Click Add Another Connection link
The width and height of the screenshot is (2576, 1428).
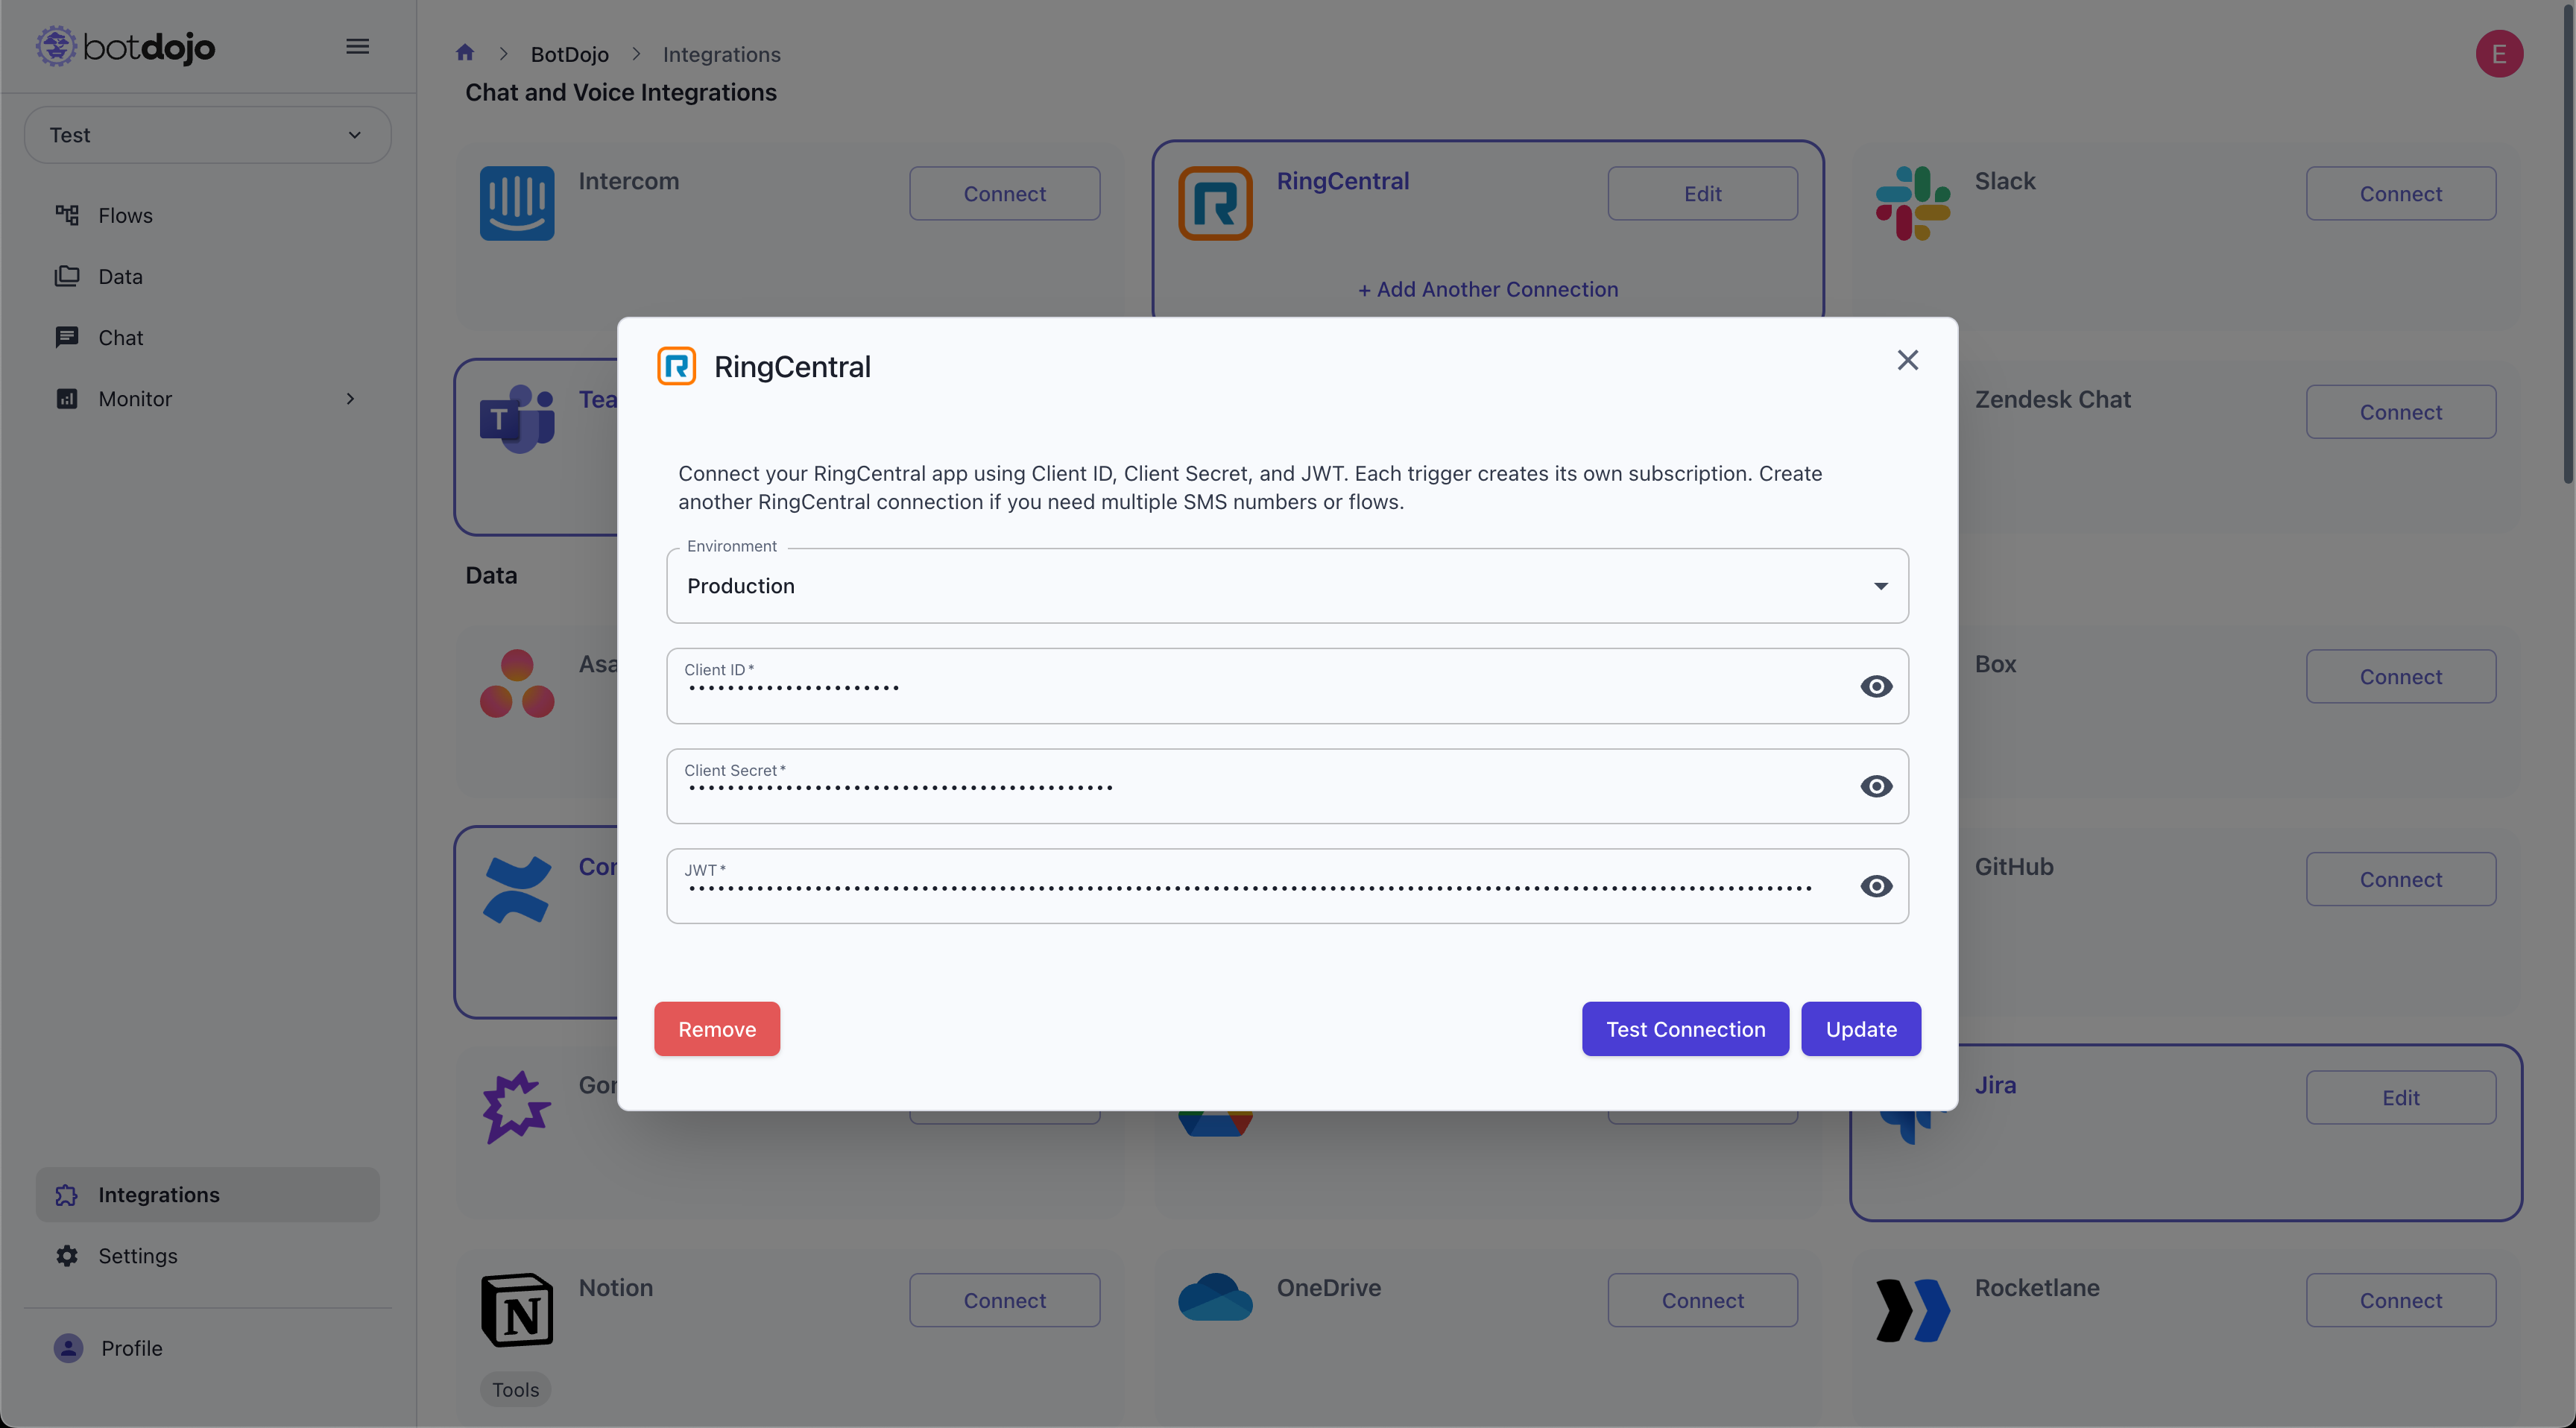click(1487, 290)
